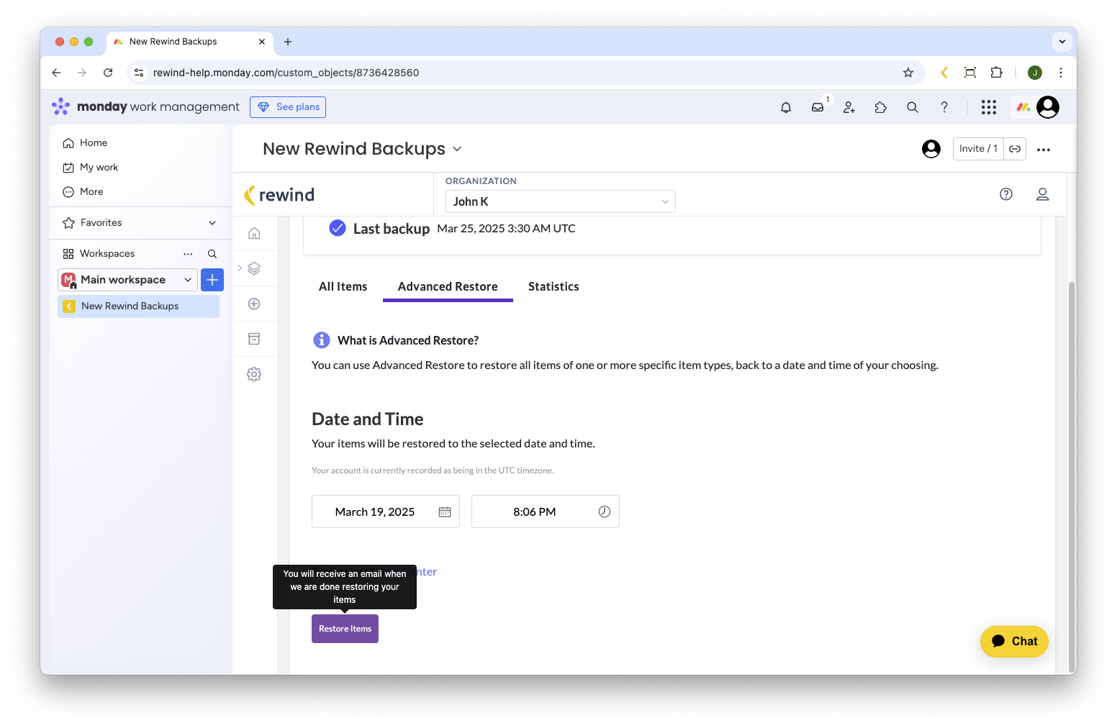Click the Workspaces label in the sidebar
Screen dimensions: 1117x728
pyautogui.click(x=107, y=254)
